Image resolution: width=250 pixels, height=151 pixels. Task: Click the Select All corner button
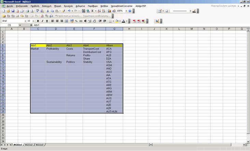point(3,29)
